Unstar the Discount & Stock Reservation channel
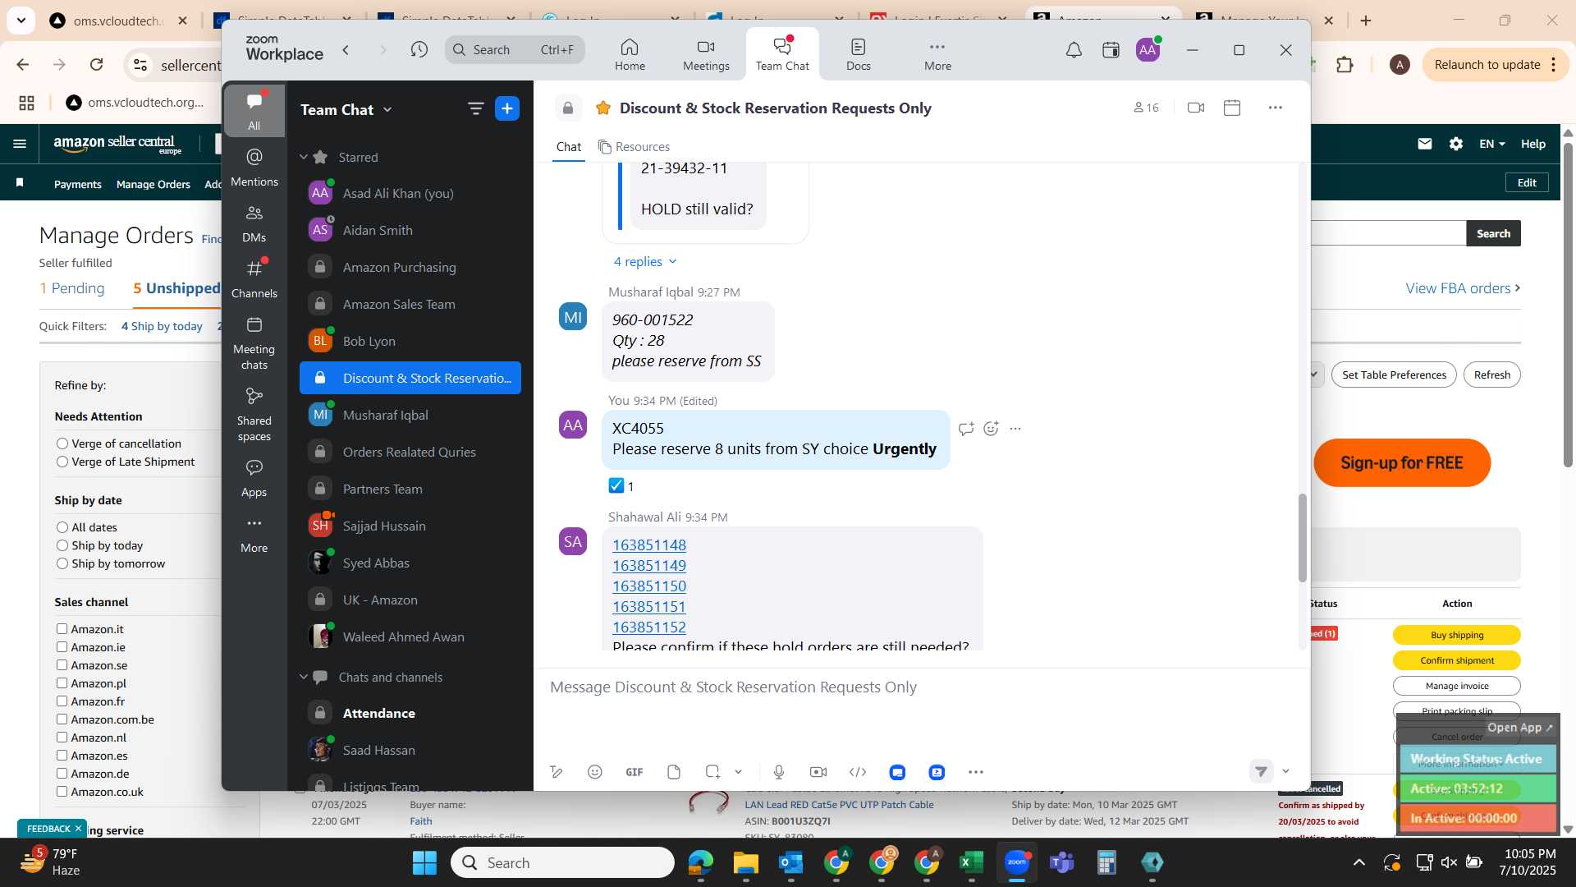 click(603, 108)
